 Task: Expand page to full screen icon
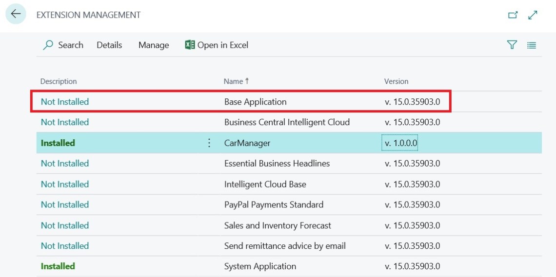click(x=533, y=15)
